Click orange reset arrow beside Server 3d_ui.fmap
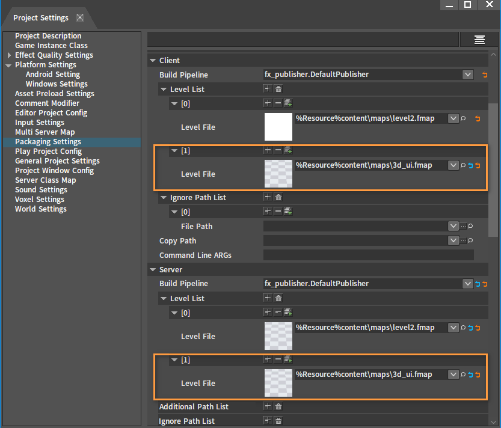Viewport: 501px width, 428px height. click(x=478, y=374)
